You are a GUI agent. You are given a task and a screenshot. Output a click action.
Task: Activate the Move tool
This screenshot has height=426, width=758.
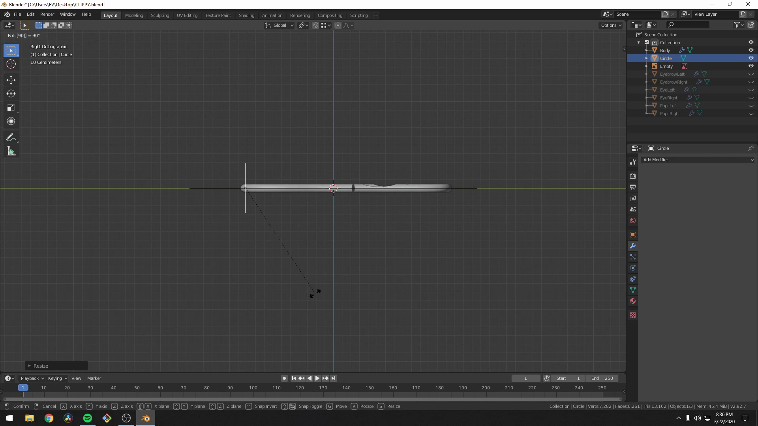coord(11,80)
